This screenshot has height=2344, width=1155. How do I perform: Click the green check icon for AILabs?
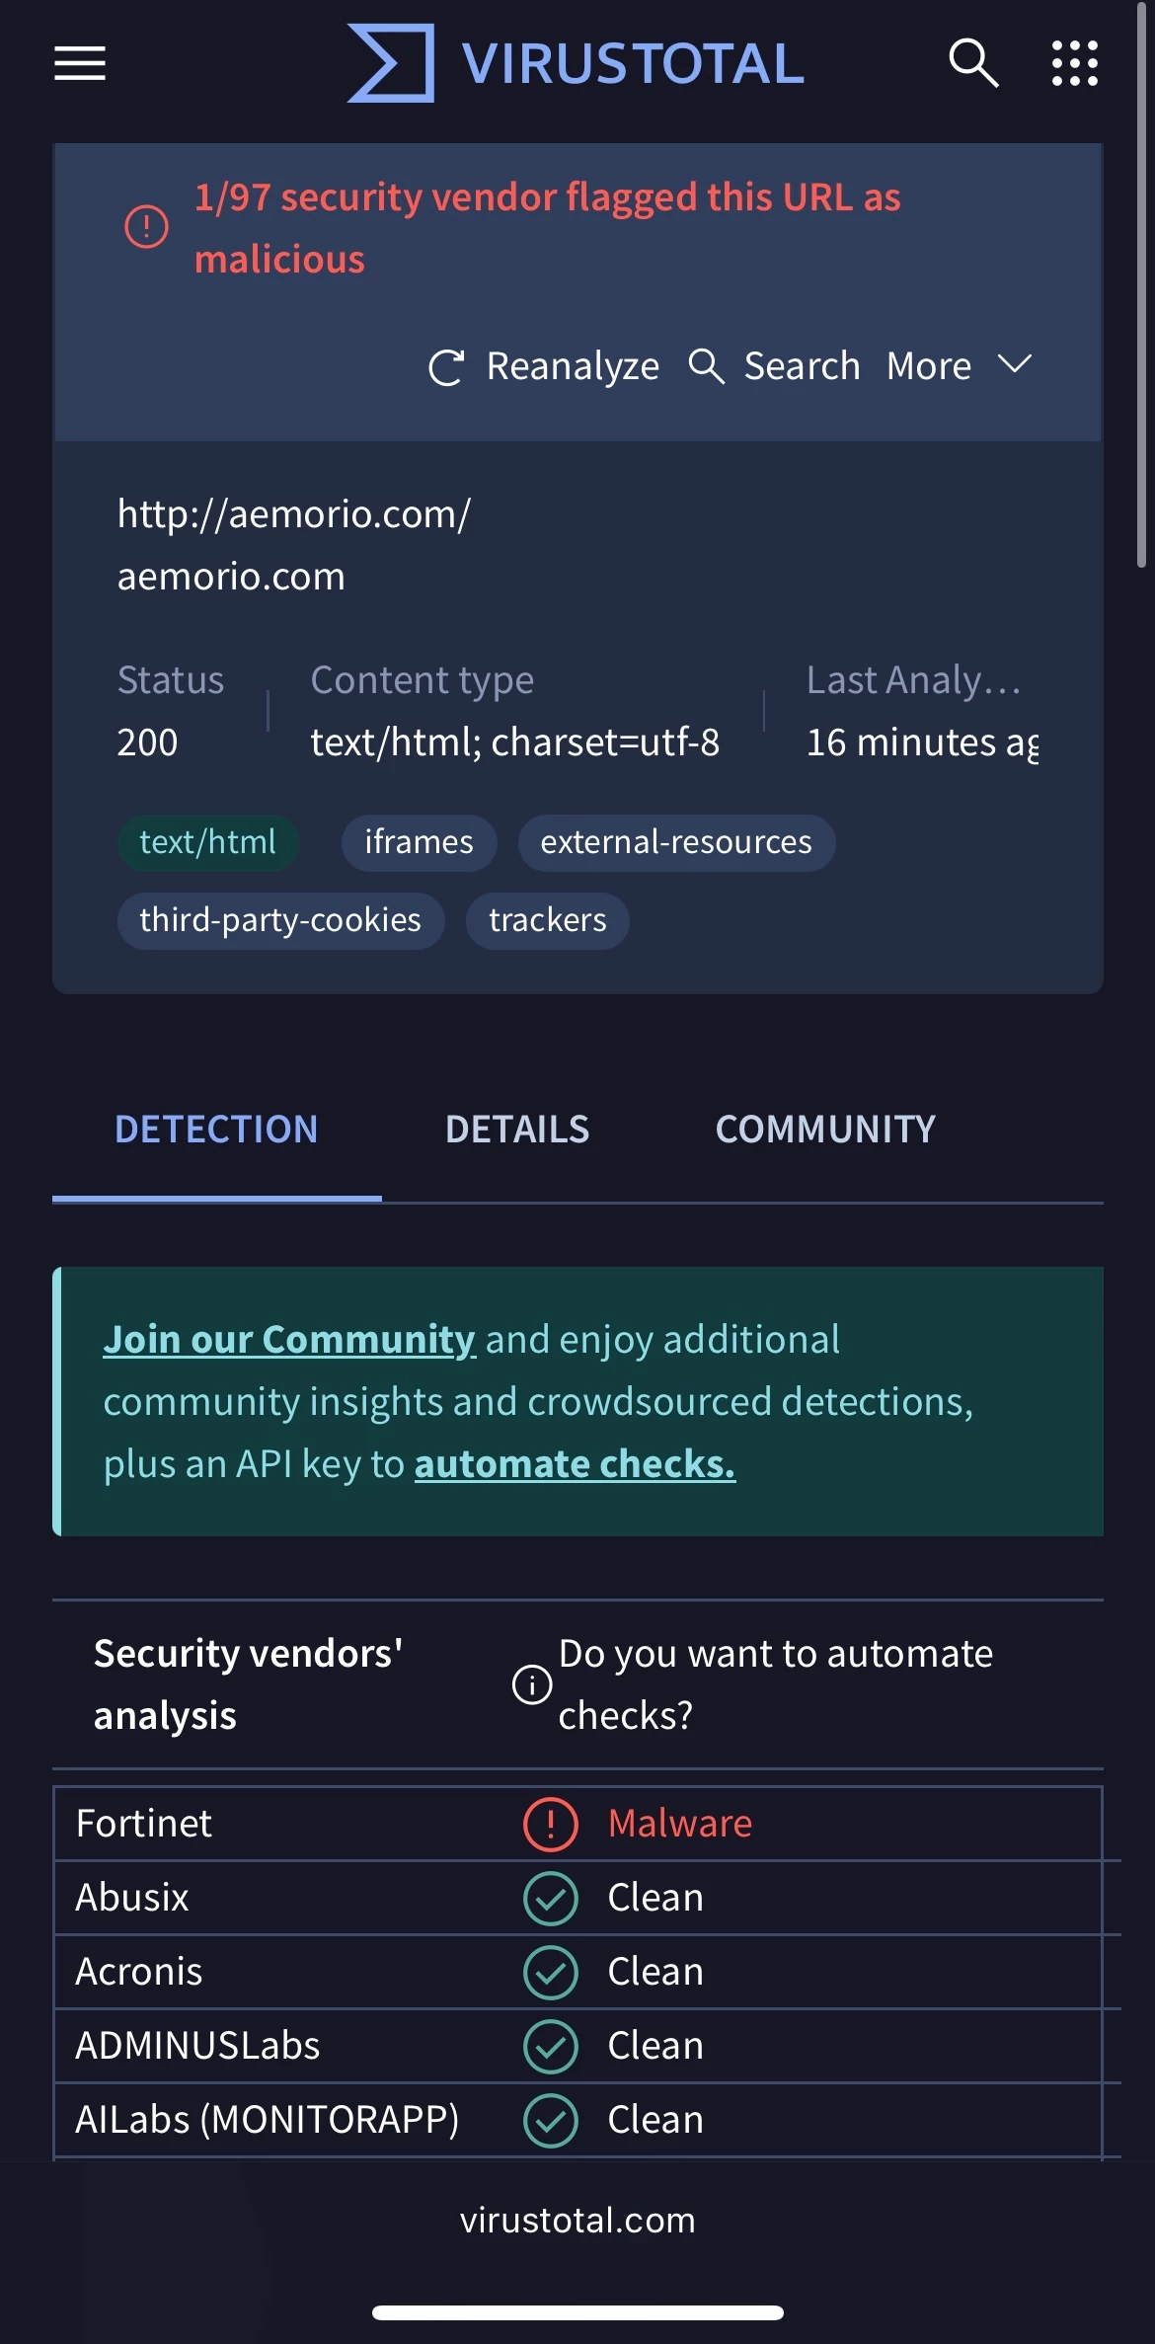551,2120
